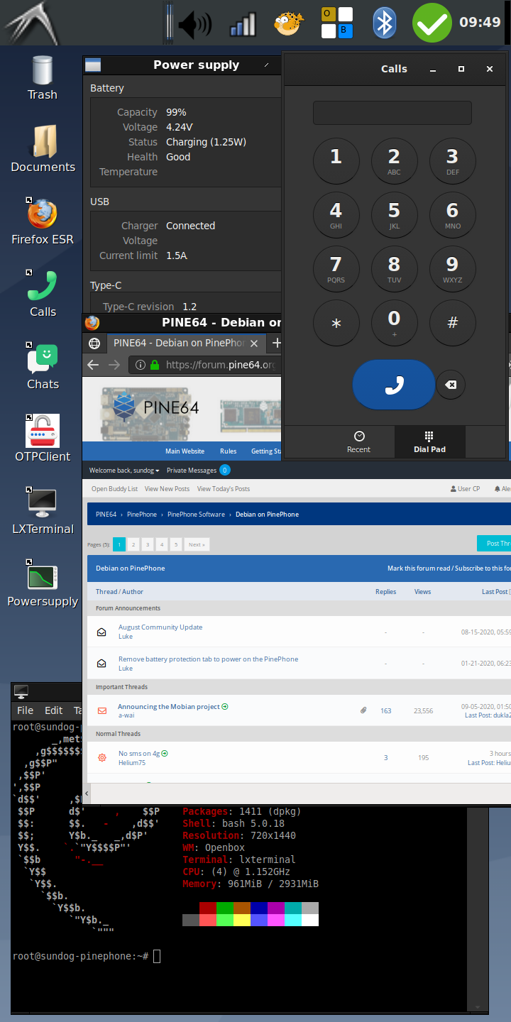Image resolution: width=511 pixels, height=1022 pixels.
Task: Click the backspace delete icon in Calls
Action: point(451,385)
